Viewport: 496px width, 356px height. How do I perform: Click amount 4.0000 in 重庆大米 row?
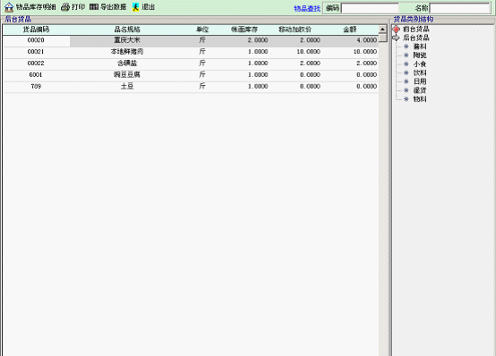click(366, 40)
